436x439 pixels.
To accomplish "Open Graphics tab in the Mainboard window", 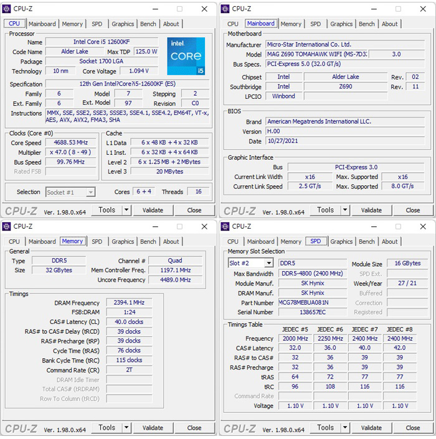I will coord(341,24).
